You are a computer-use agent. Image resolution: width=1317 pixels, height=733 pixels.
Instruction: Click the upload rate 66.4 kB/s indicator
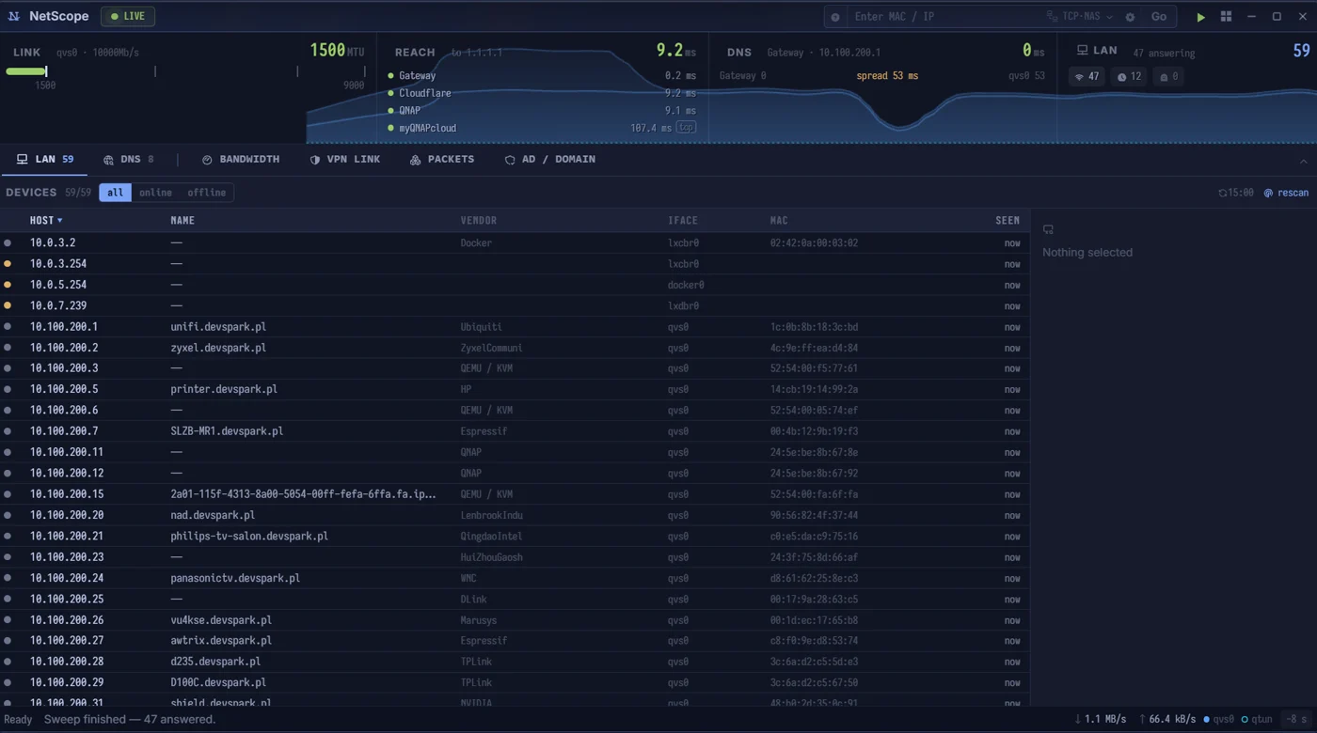click(1166, 719)
